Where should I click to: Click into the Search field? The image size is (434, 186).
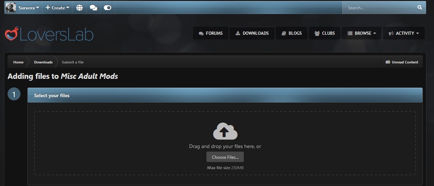[x=378, y=8]
